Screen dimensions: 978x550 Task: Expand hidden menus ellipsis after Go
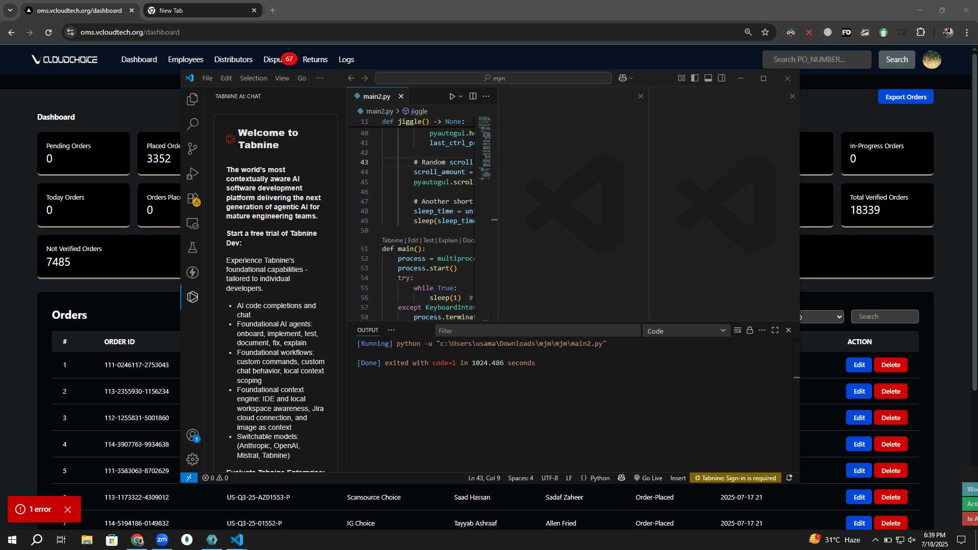[x=319, y=78]
